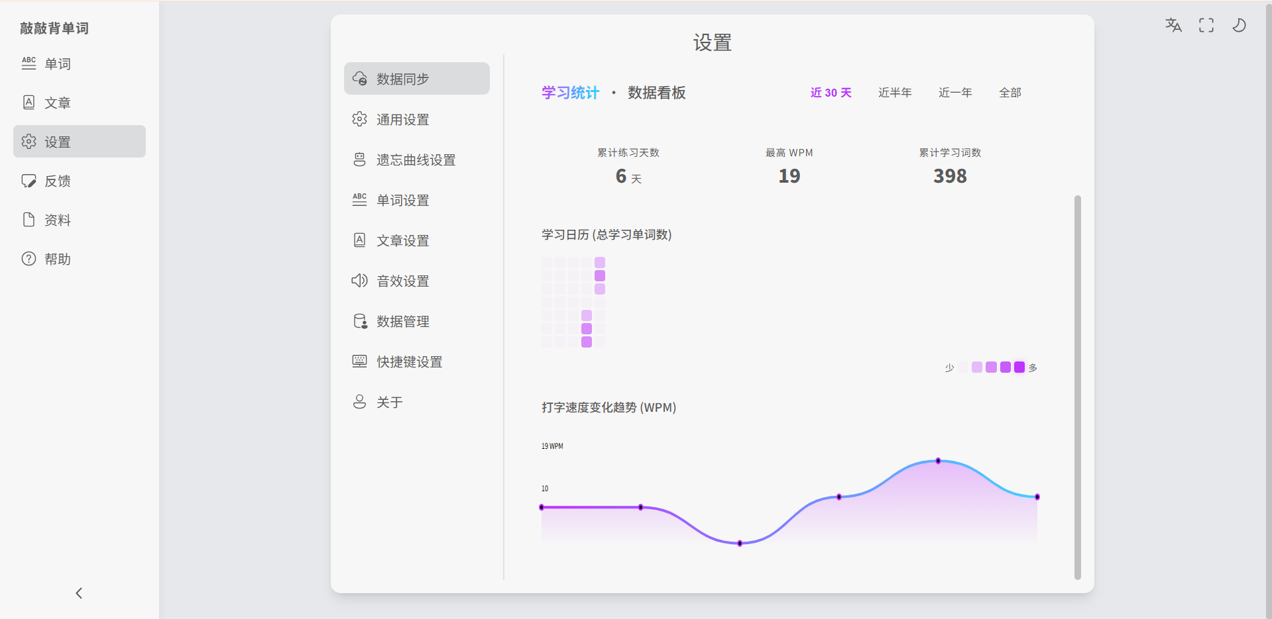The height and width of the screenshot is (619, 1272).
Task: Click the 最高 WPM value 19
Action: tap(789, 176)
